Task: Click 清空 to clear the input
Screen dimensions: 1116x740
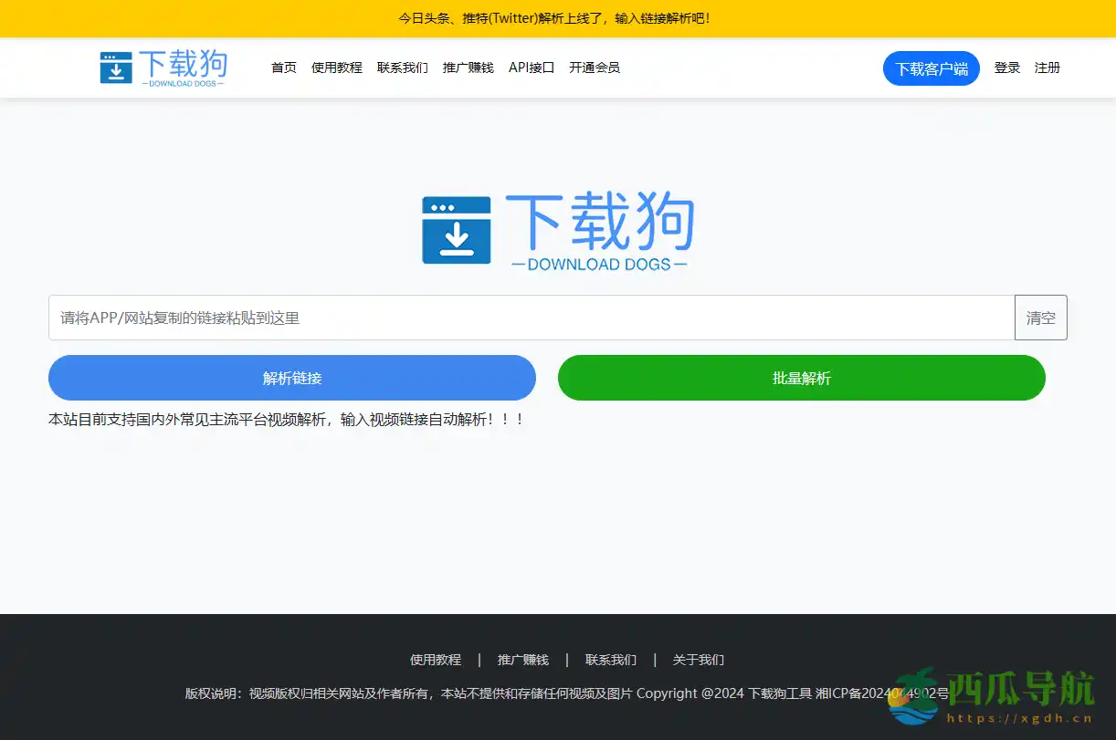Action: click(x=1040, y=318)
